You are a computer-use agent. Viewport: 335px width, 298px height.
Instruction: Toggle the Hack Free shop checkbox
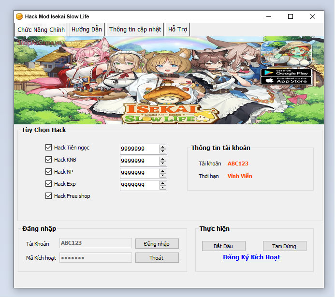click(48, 196)
